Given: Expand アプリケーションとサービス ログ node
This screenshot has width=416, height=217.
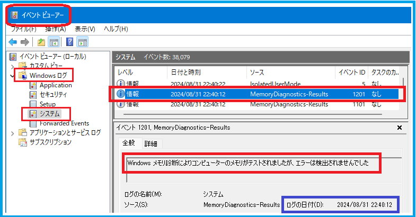Looking at the screenshot, I should (x=12, y=133).
